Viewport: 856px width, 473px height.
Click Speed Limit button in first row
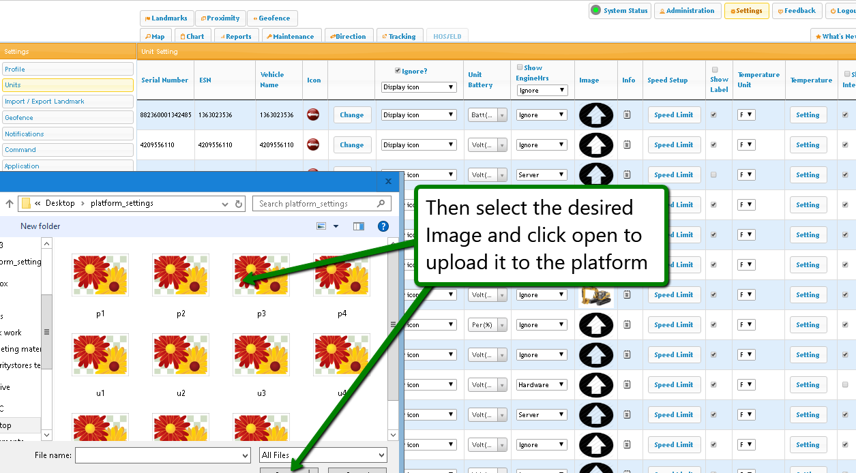tap(673, 115)
